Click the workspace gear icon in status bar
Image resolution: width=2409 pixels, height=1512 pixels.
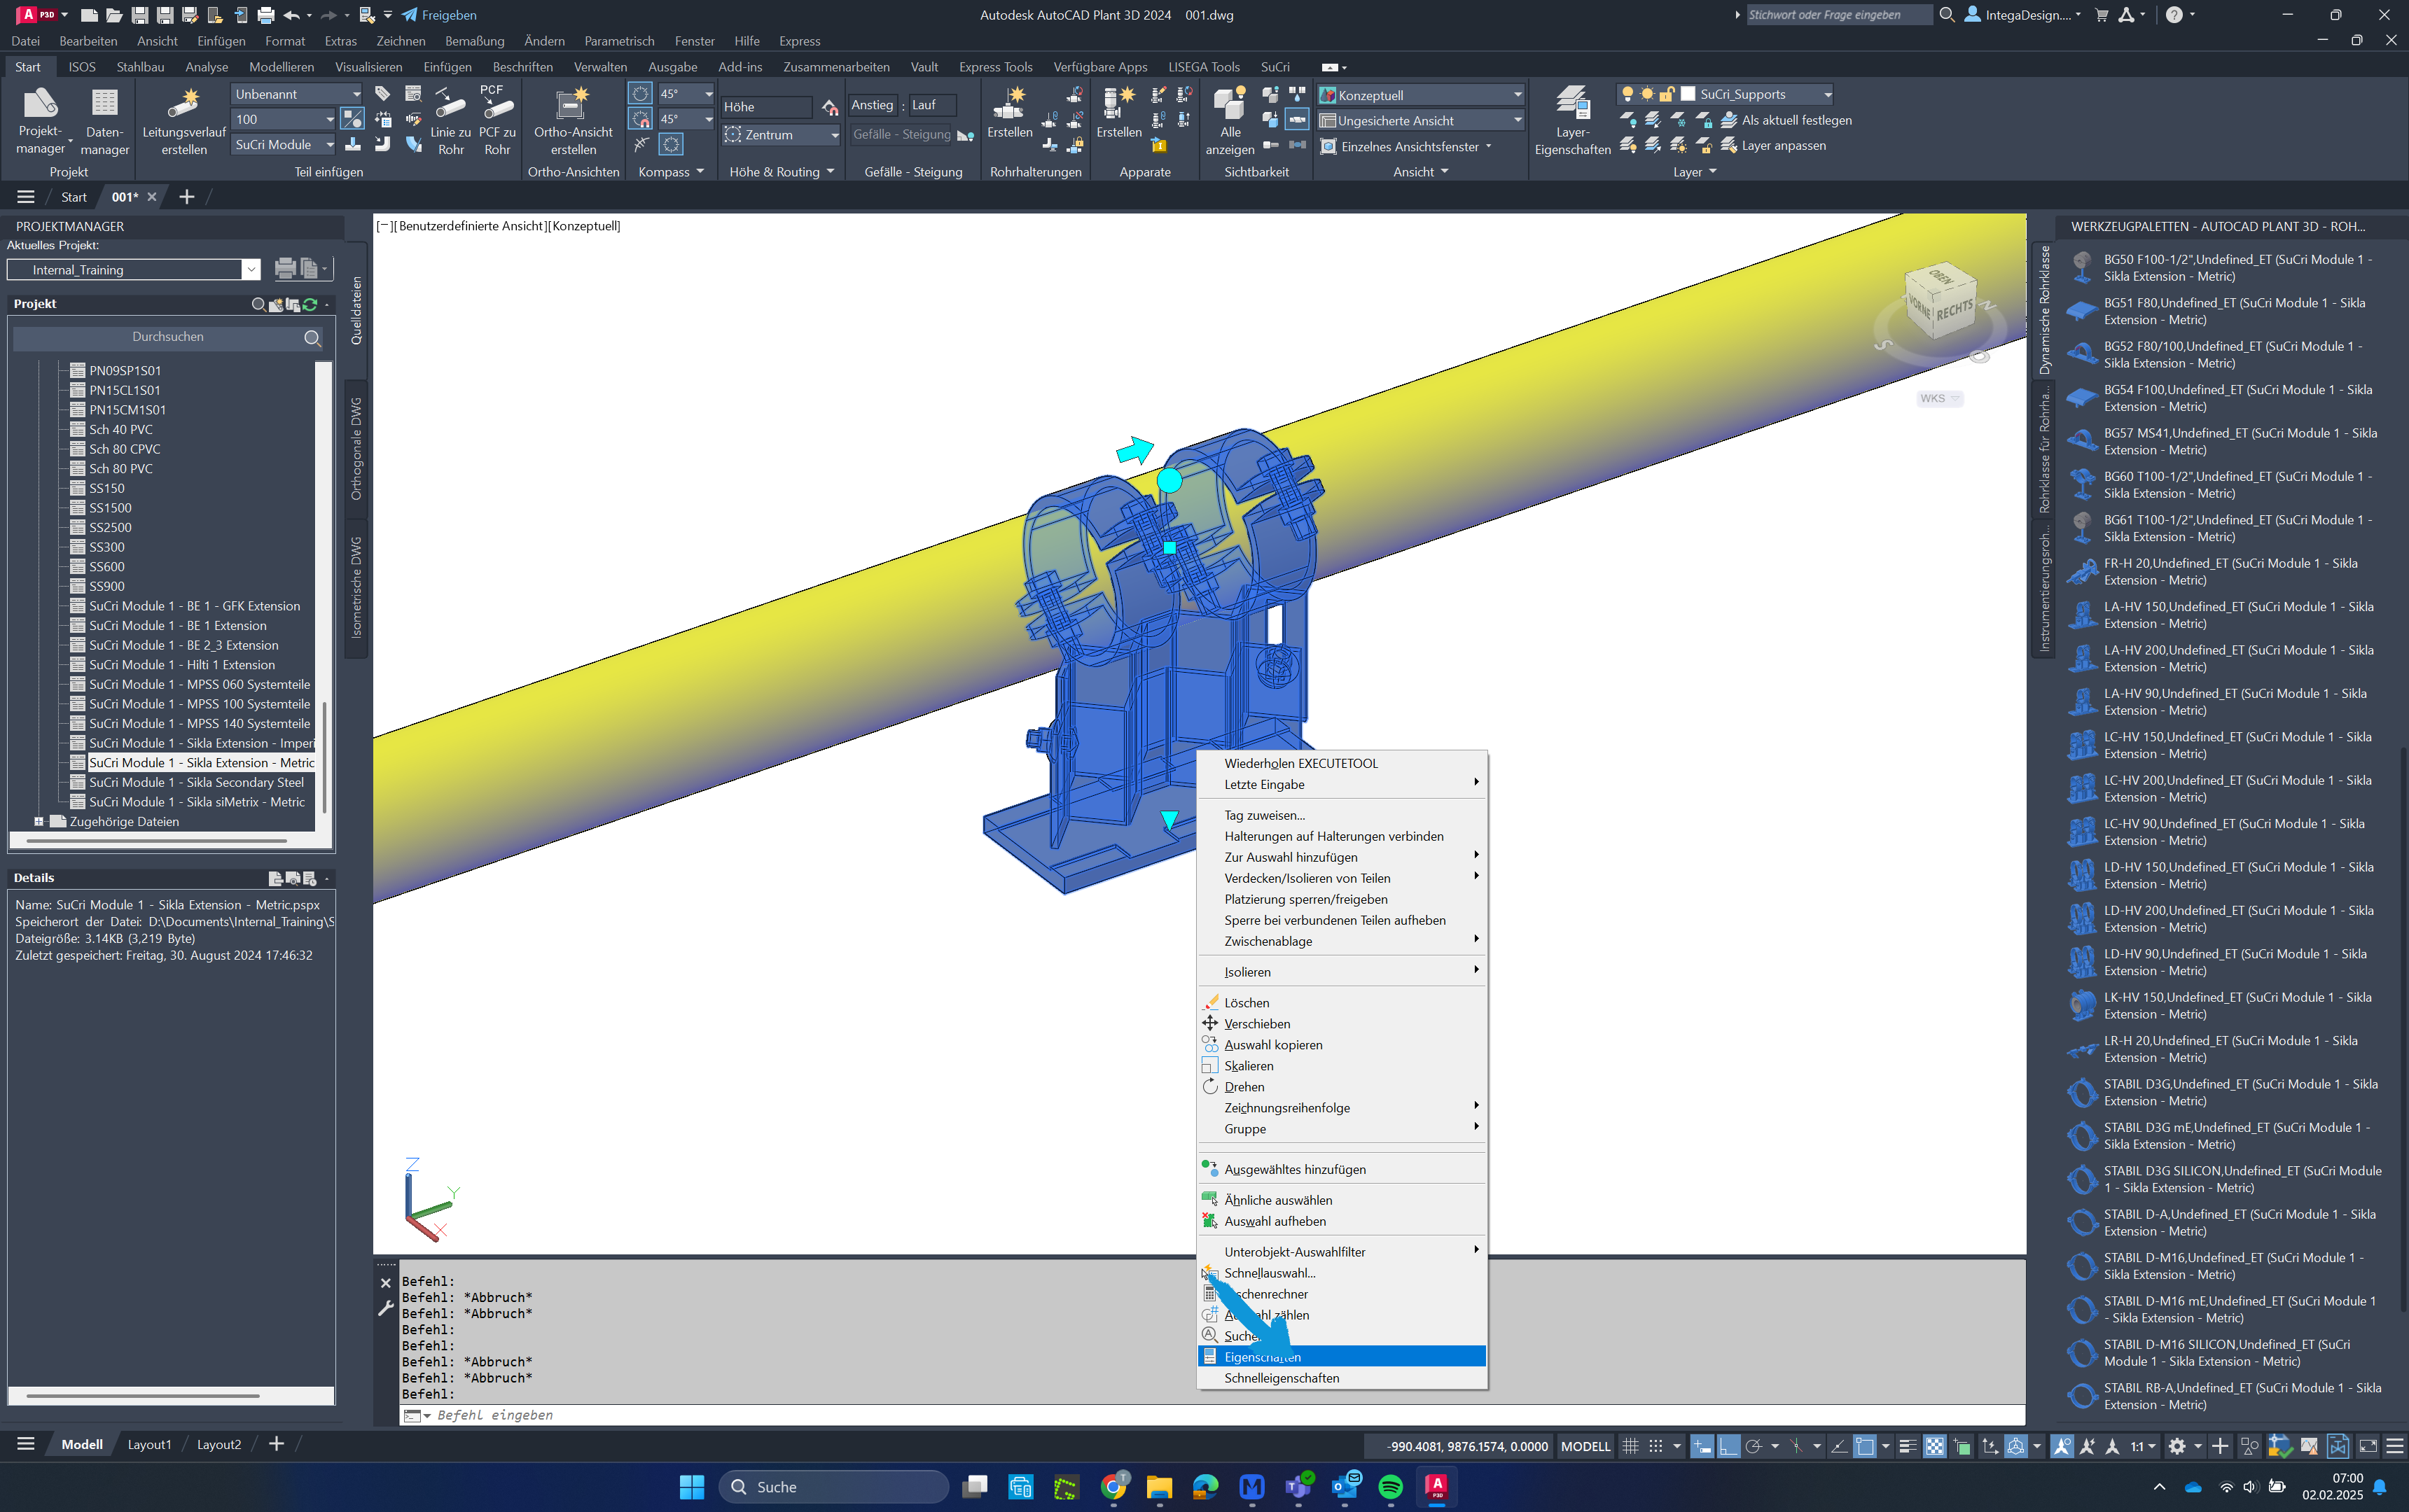point(2177,1446)
